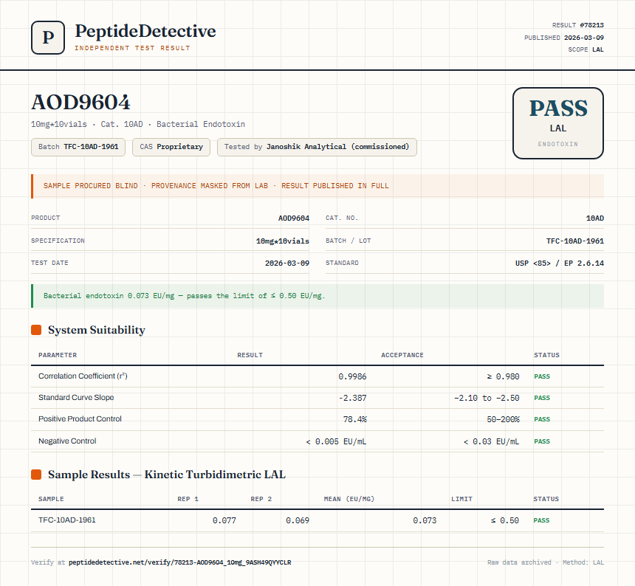Select the mean value 0.073
635x586 pixels.
pyautogui.click(x=425, y=520)
